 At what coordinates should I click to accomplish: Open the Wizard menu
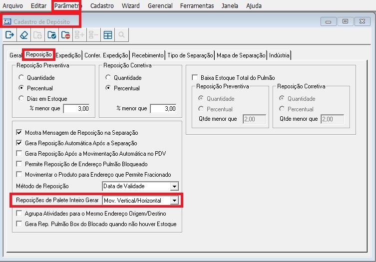pyautogui.click(x=131, y=6)
